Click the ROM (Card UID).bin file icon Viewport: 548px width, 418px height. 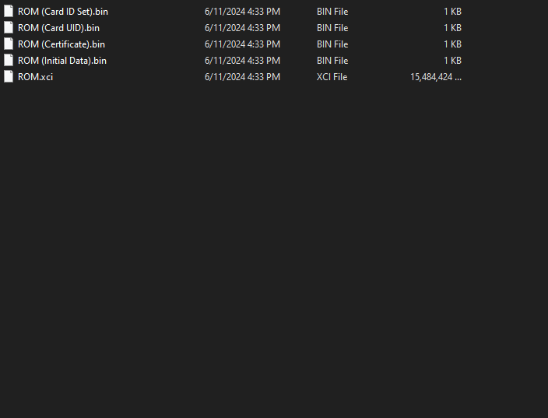(9, 27)
